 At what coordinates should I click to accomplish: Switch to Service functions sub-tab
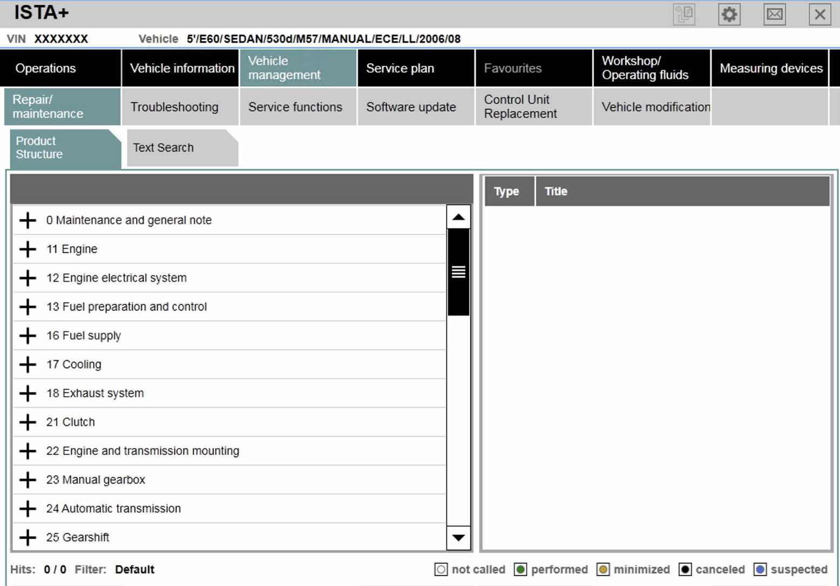point(298,107)
